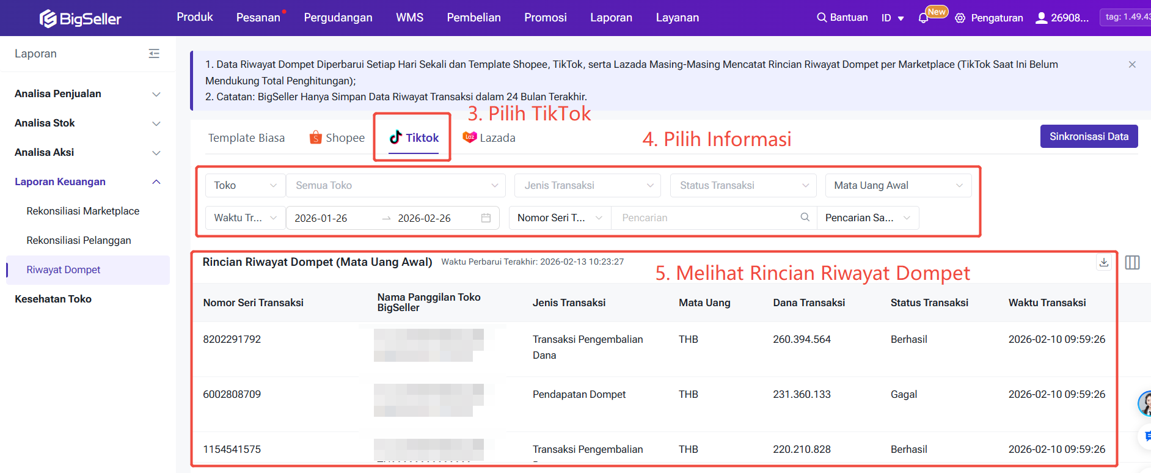Open the Status Transaksi dropdown
This screenshot has height=473, width=1151.
click(x=743, y=186)
